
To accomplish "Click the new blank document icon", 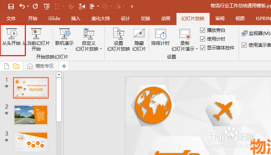I will point(6,66).
